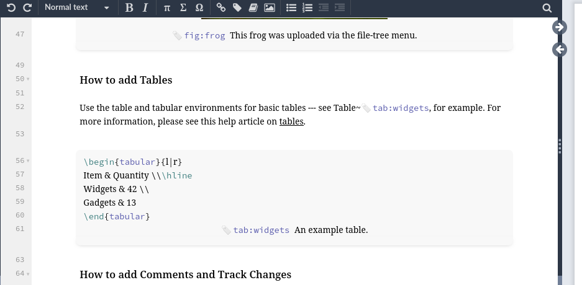This screenshot has height=285, width=582.
Task: Insert a link via chain icon
Action: (221, 7)
